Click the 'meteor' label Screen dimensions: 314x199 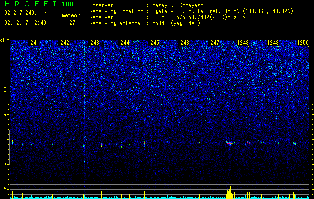point(71,15)
